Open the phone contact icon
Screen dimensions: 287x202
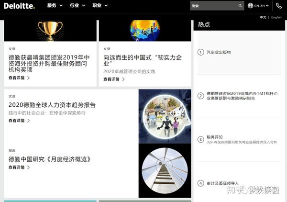(x=279, y=6)
